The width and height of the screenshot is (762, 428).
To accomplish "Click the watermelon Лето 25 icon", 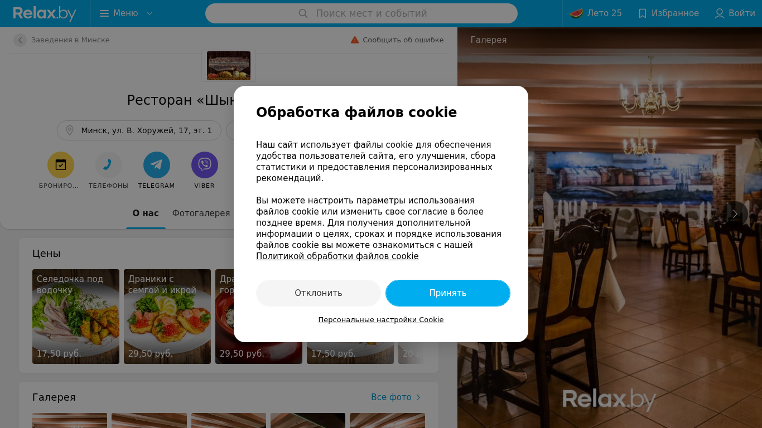I will click(x=576, y=13).
